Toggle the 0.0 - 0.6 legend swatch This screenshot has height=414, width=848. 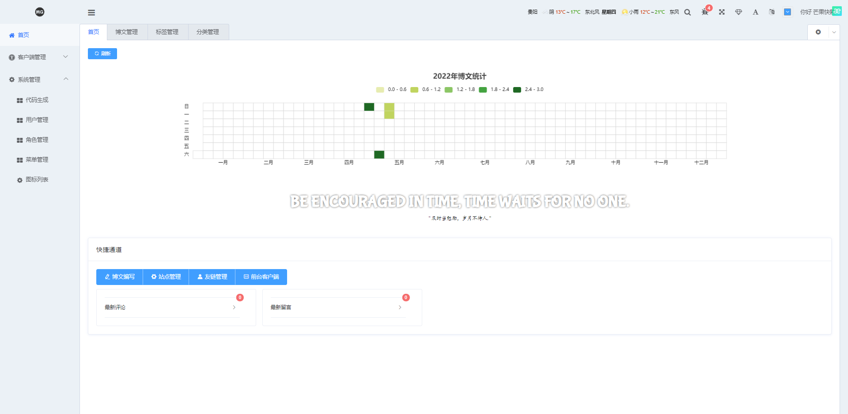coord(380,90)
